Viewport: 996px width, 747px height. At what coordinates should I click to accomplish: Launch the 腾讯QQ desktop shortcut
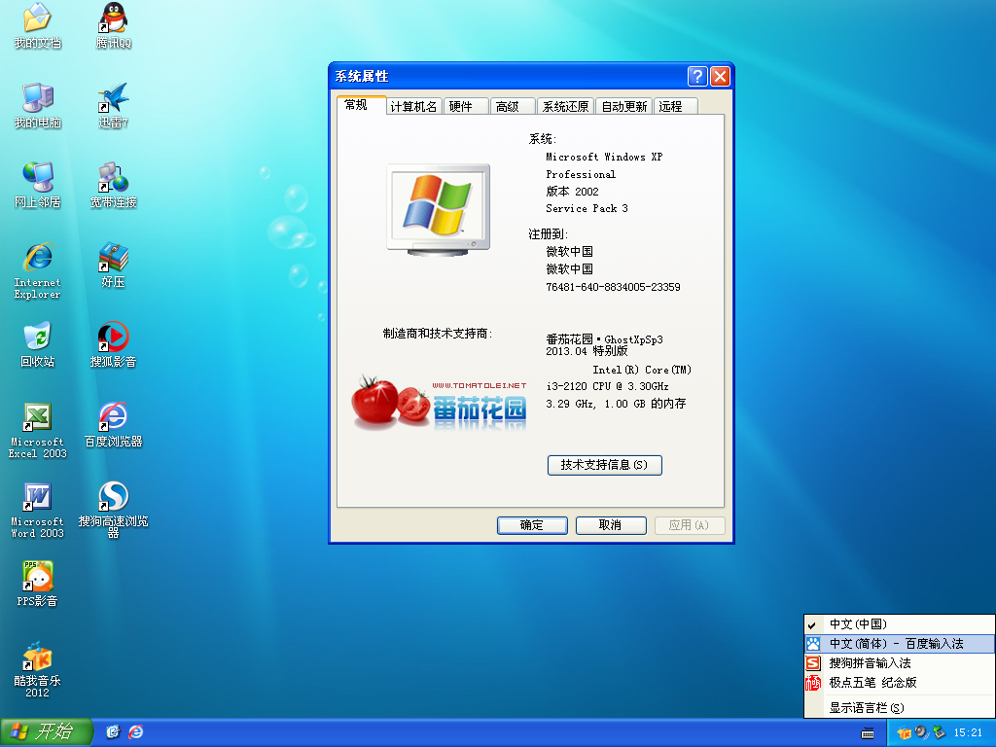(114, 25)
